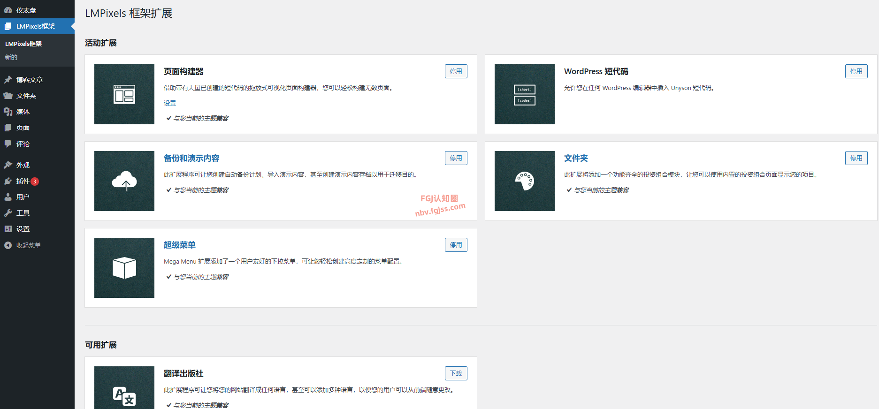The height and width of the screenshot is (409, 879).
Task: Open the 页面 pages menu item
Action: click(23, 128)
